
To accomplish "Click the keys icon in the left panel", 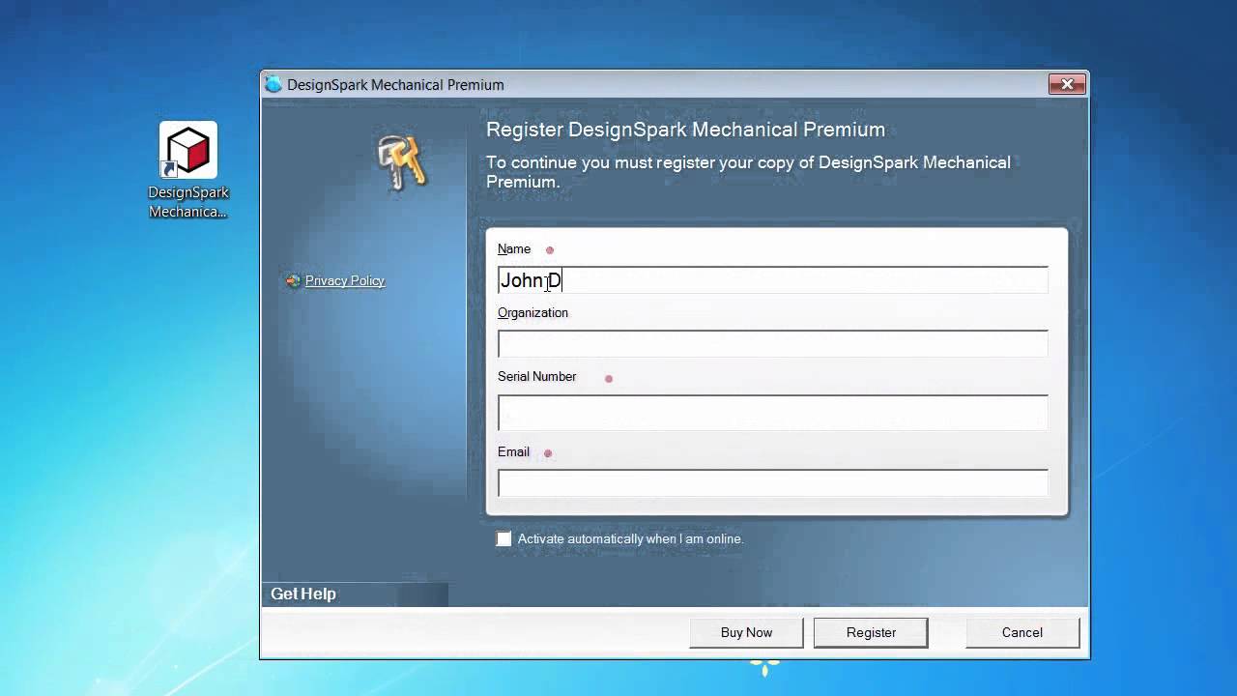I will pyautogui.click(x=402, y=160).
